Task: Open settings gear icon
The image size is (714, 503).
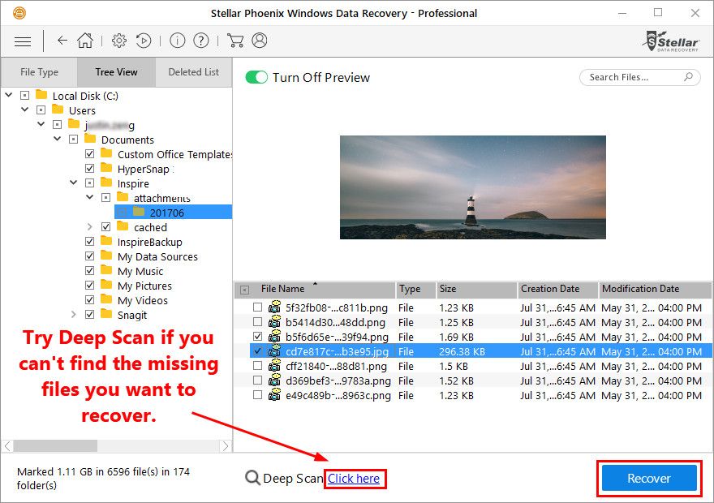Action: click(118, 41)
